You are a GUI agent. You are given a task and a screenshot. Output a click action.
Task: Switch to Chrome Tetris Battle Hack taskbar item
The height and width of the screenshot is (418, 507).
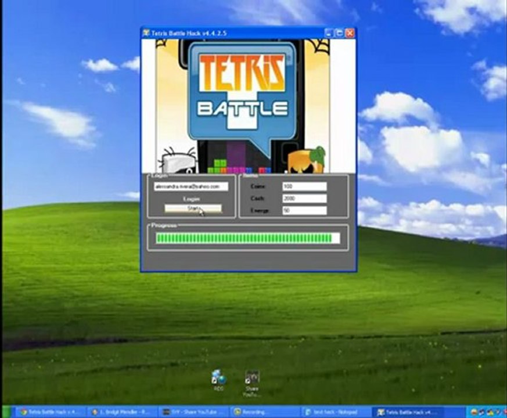(x=51, y=412)
